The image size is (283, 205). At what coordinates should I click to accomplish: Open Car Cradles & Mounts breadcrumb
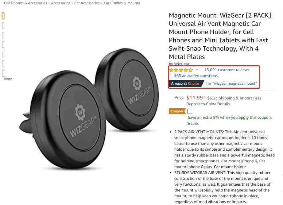click(x=122, y=3)
